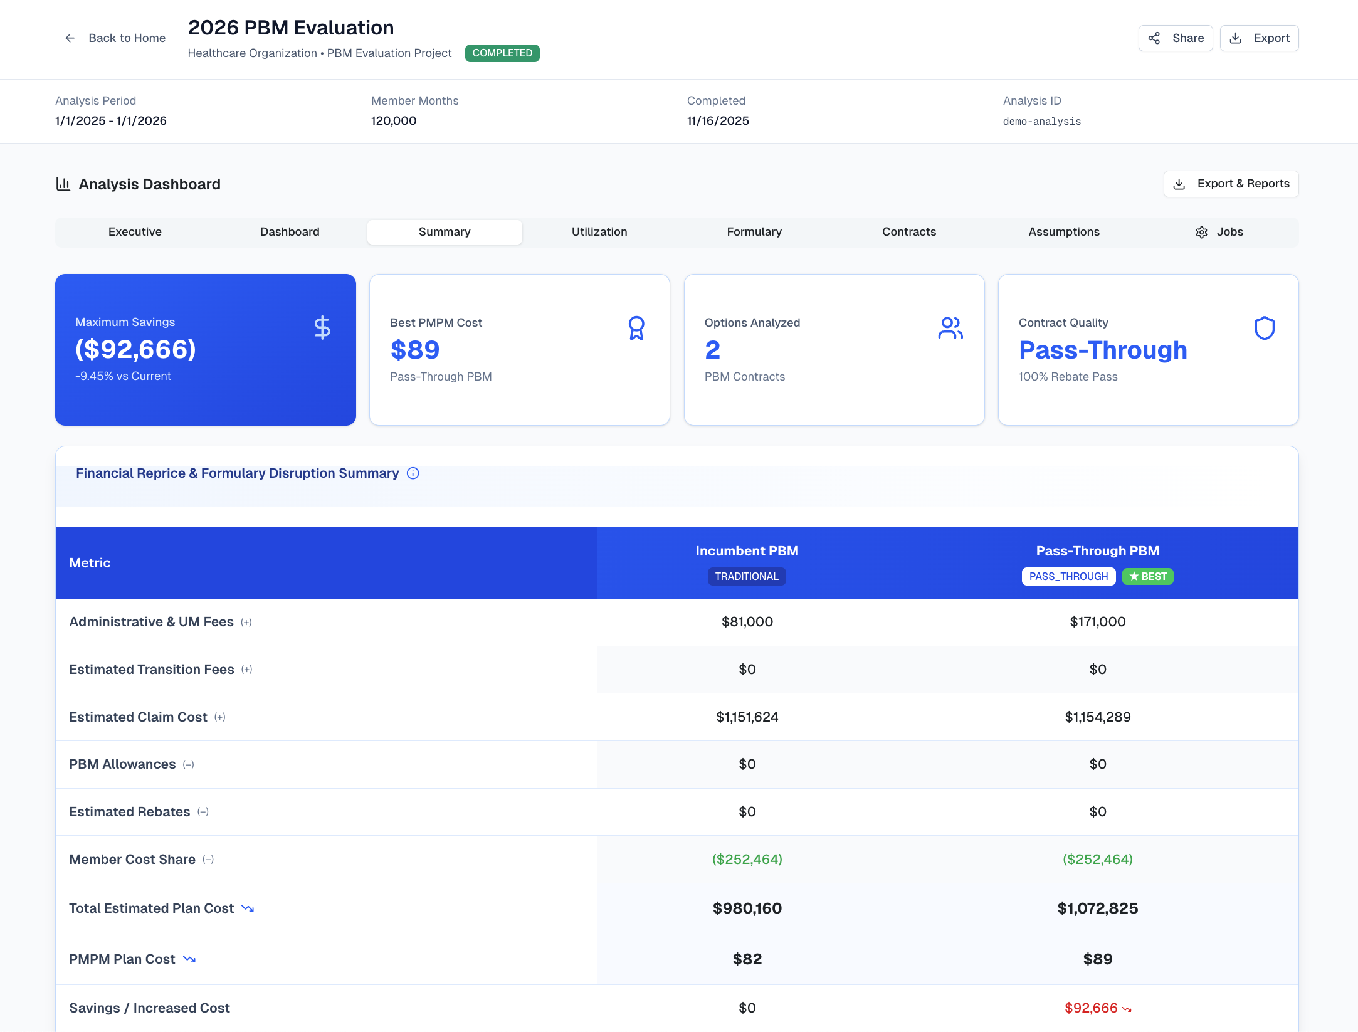Expand the Administrative & UM Fees plus indicator

tap(246, 623)
